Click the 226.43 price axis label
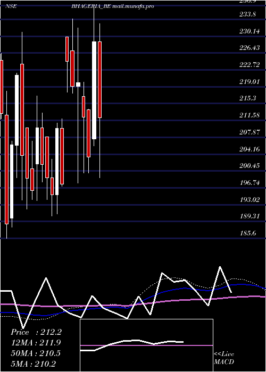 coord(250,48)
